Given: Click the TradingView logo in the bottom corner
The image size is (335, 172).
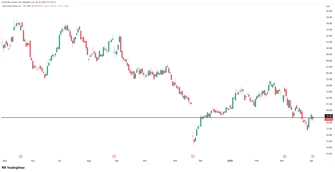Looking at the screenshot, I should point(13,168).
